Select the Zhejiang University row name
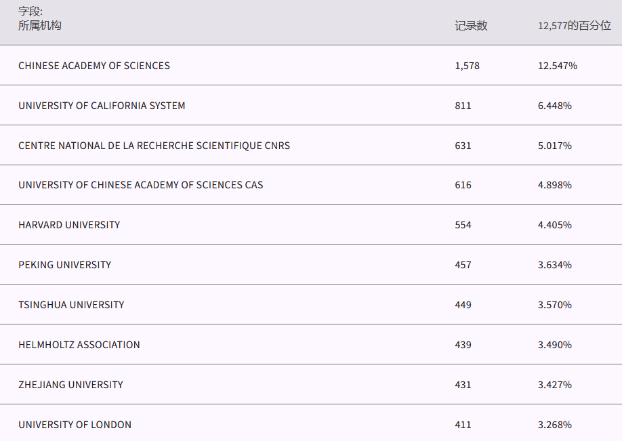622x441 pixels. coord(70,385)
